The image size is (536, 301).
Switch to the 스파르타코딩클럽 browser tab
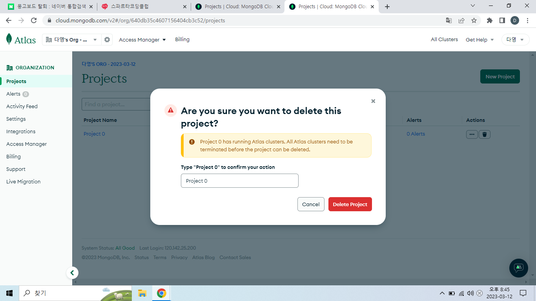(x=144, y=7)
